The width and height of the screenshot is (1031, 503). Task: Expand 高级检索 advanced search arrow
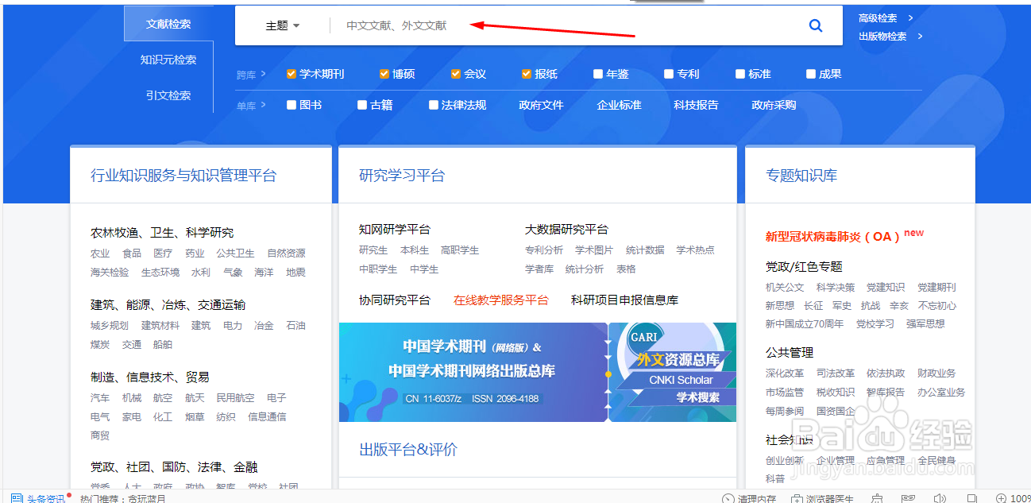click(910, 17)
